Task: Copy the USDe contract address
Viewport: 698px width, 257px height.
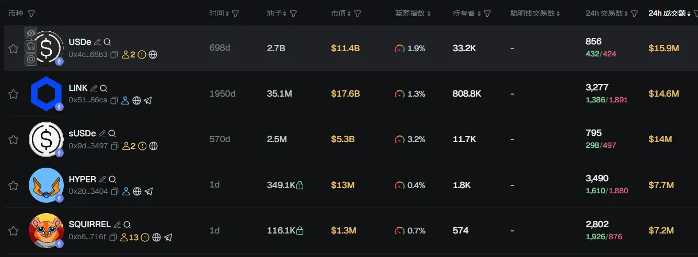Action: (114, 54)
